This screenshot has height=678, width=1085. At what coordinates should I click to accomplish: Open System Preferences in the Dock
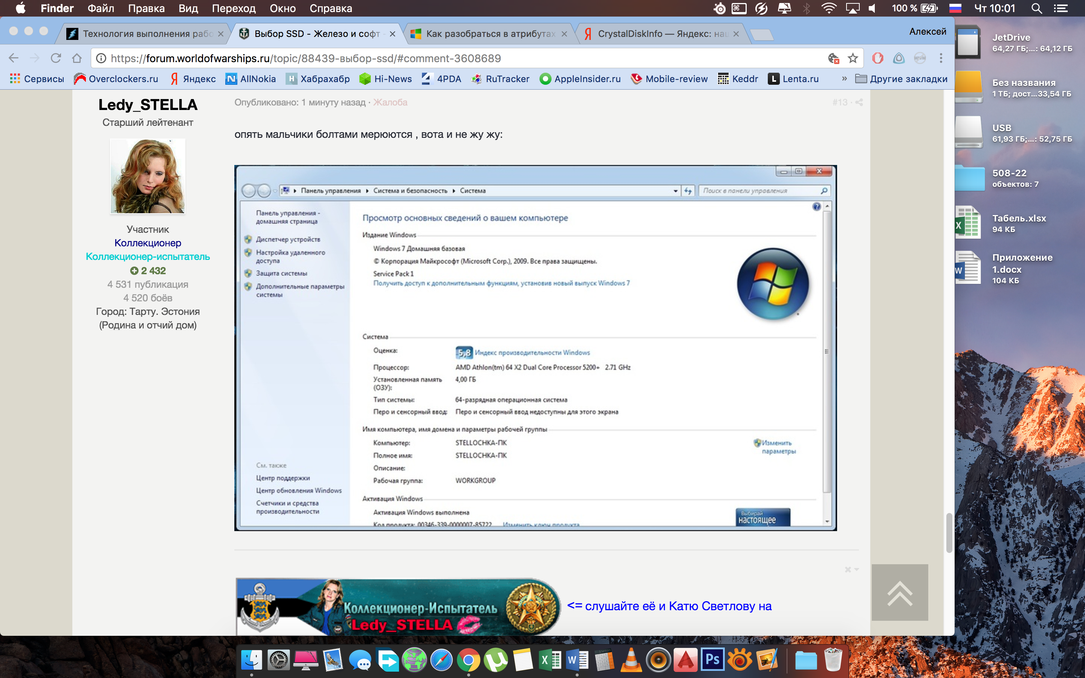(x=278, y=660)
